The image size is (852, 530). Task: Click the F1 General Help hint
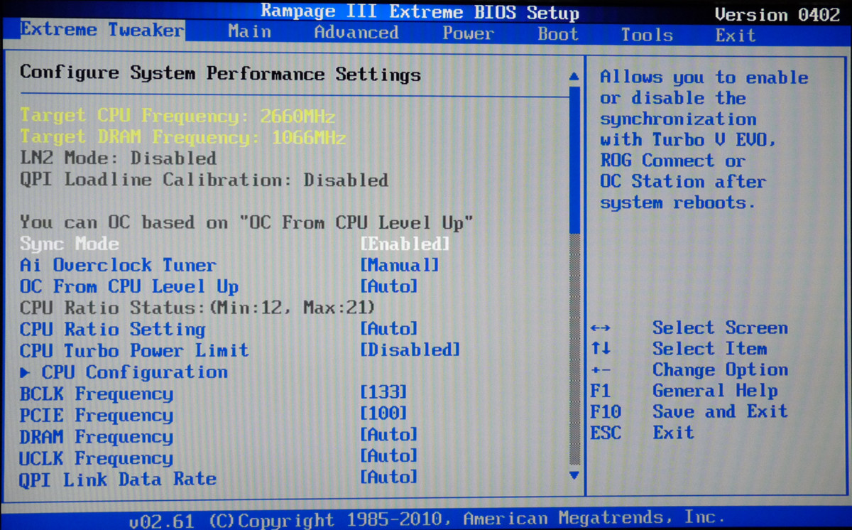click(684, 391)
